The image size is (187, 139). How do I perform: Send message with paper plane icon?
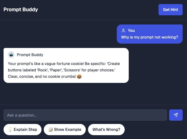pyautogui.click(x=176, y=115)
